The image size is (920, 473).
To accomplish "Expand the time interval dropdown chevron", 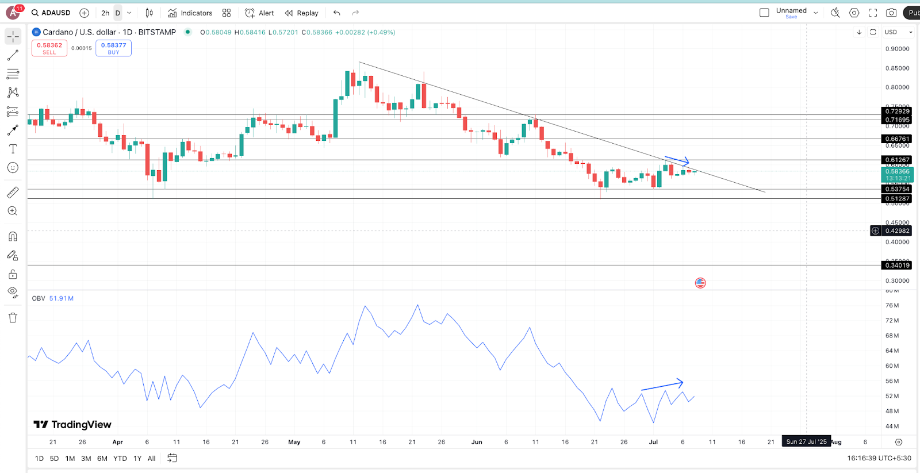I will (129, 13).
